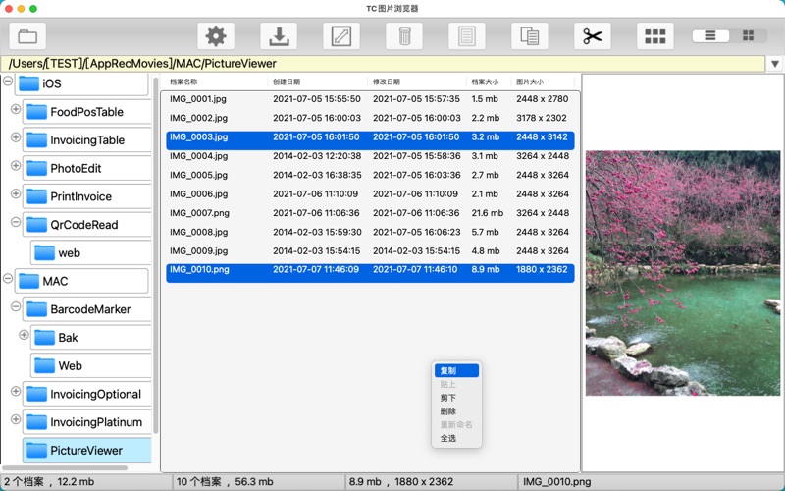
Task: Click the copy documents toolbar icon
Action: (530, 36)
